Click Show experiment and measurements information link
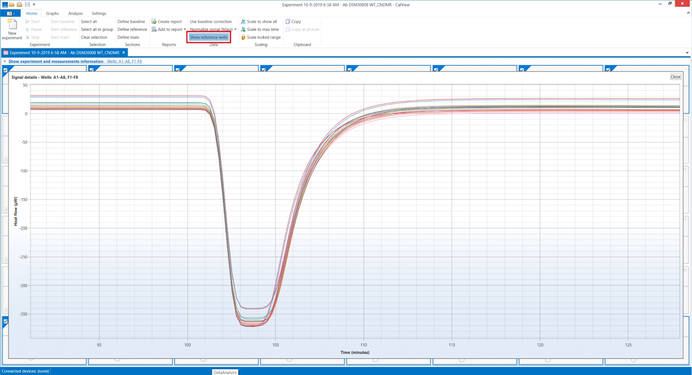This screenshot has width=692, height=375. tap(56, 61)
